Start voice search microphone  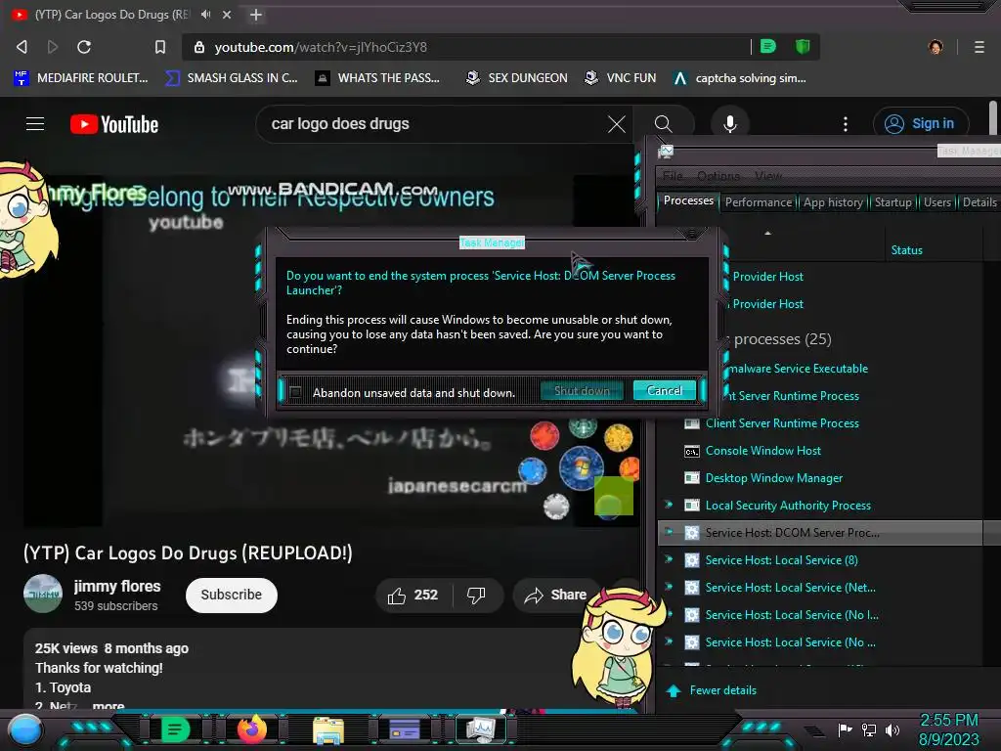729,124
